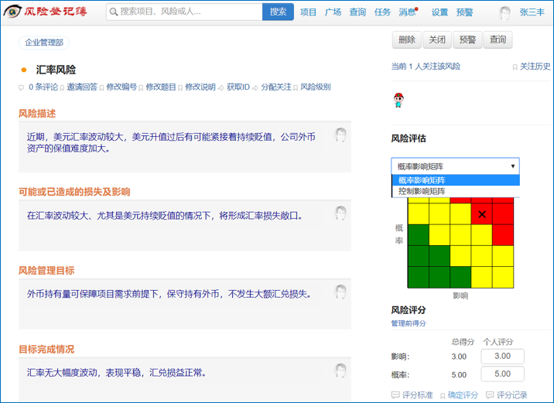554x403 pixels.
Task: Click 邀请回答 link
Action: click(x=82, y=87)
